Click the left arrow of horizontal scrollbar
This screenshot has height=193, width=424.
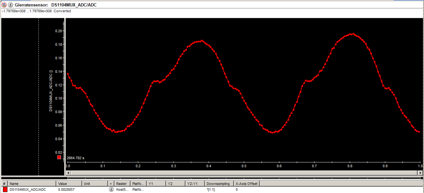[68, 172]
